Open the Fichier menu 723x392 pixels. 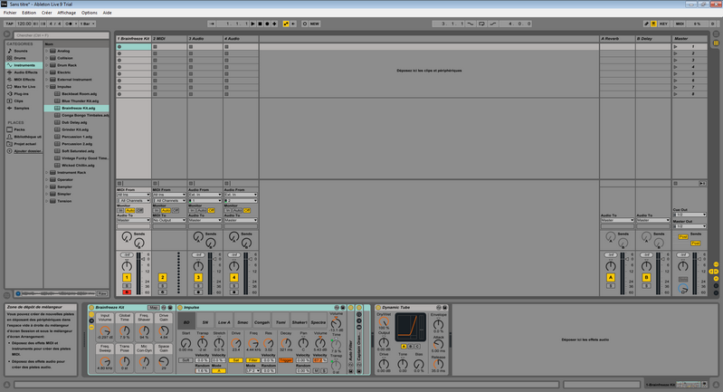coord(10,13)
